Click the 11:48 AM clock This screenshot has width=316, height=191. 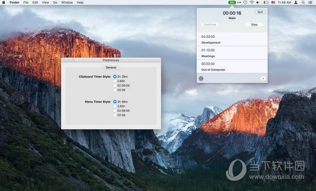click(x=284, y=2)
